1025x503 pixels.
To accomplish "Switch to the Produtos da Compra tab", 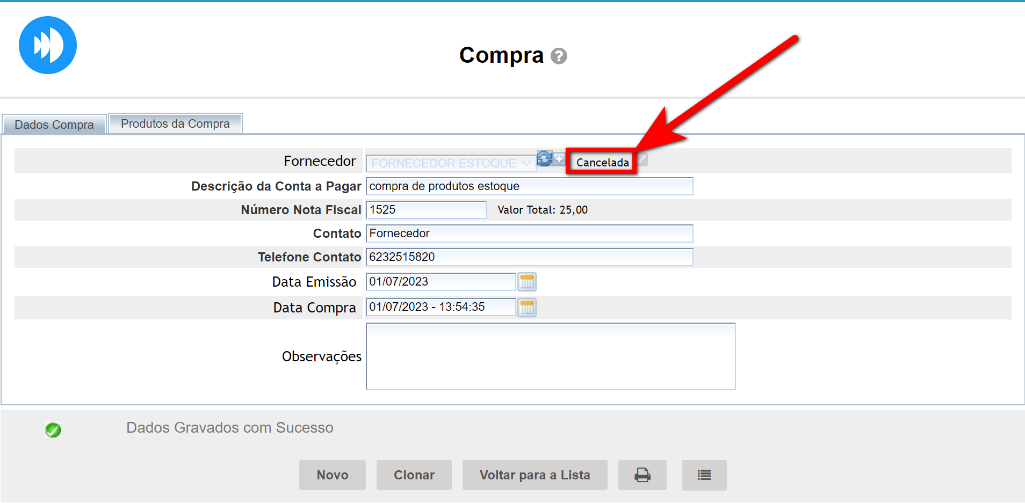I will coord(175,124).
